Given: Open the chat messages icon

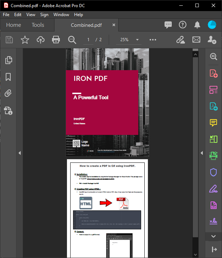Looking at the screenshot, I should (x=168, y=25).
